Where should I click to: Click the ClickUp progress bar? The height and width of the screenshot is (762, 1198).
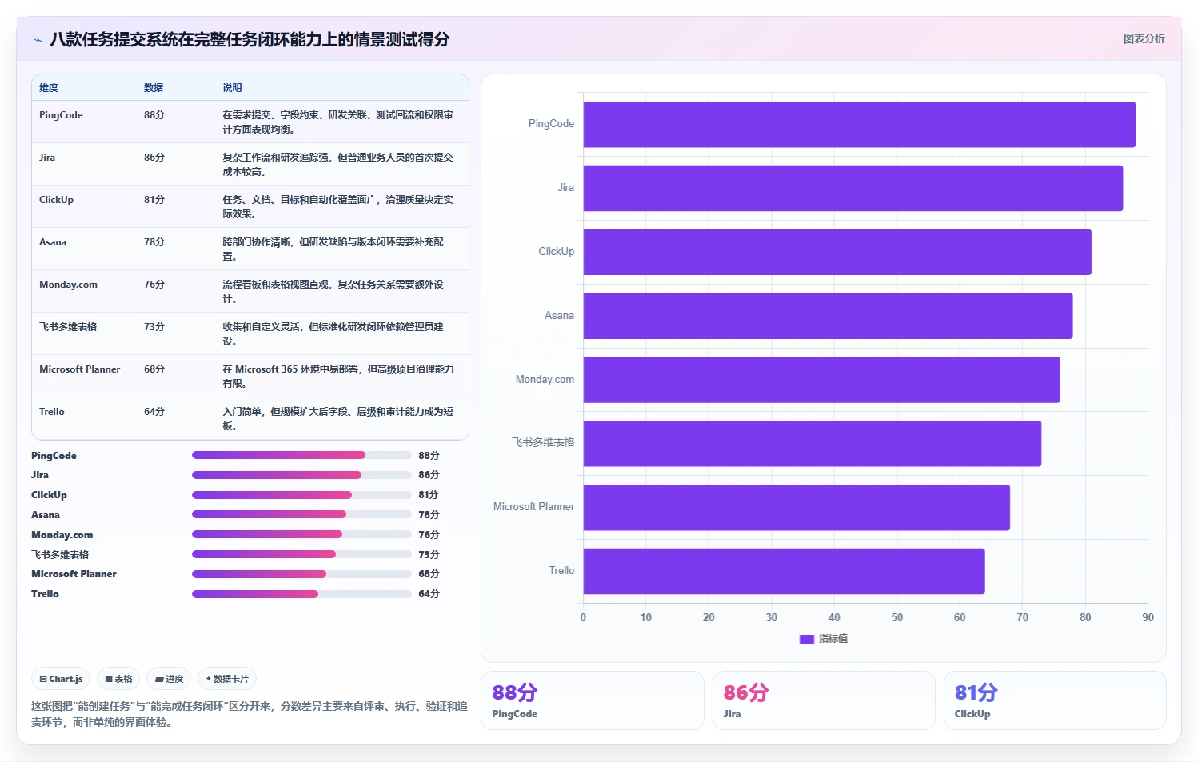[x=301, y=495]
